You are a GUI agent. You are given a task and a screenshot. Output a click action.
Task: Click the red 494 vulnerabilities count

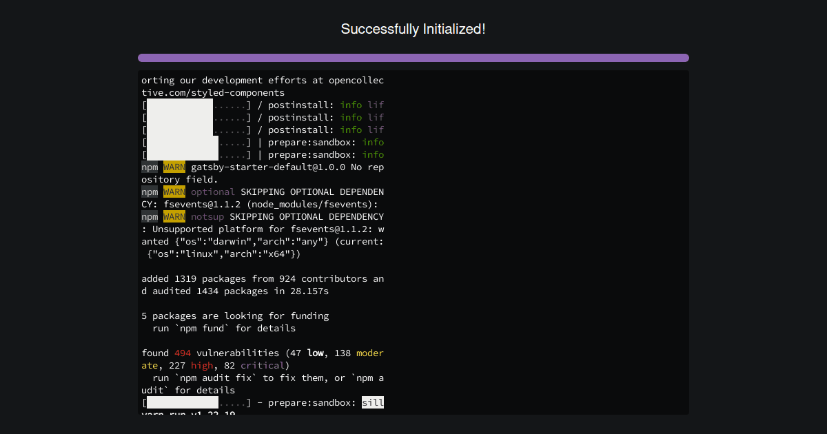click(182, 353)
